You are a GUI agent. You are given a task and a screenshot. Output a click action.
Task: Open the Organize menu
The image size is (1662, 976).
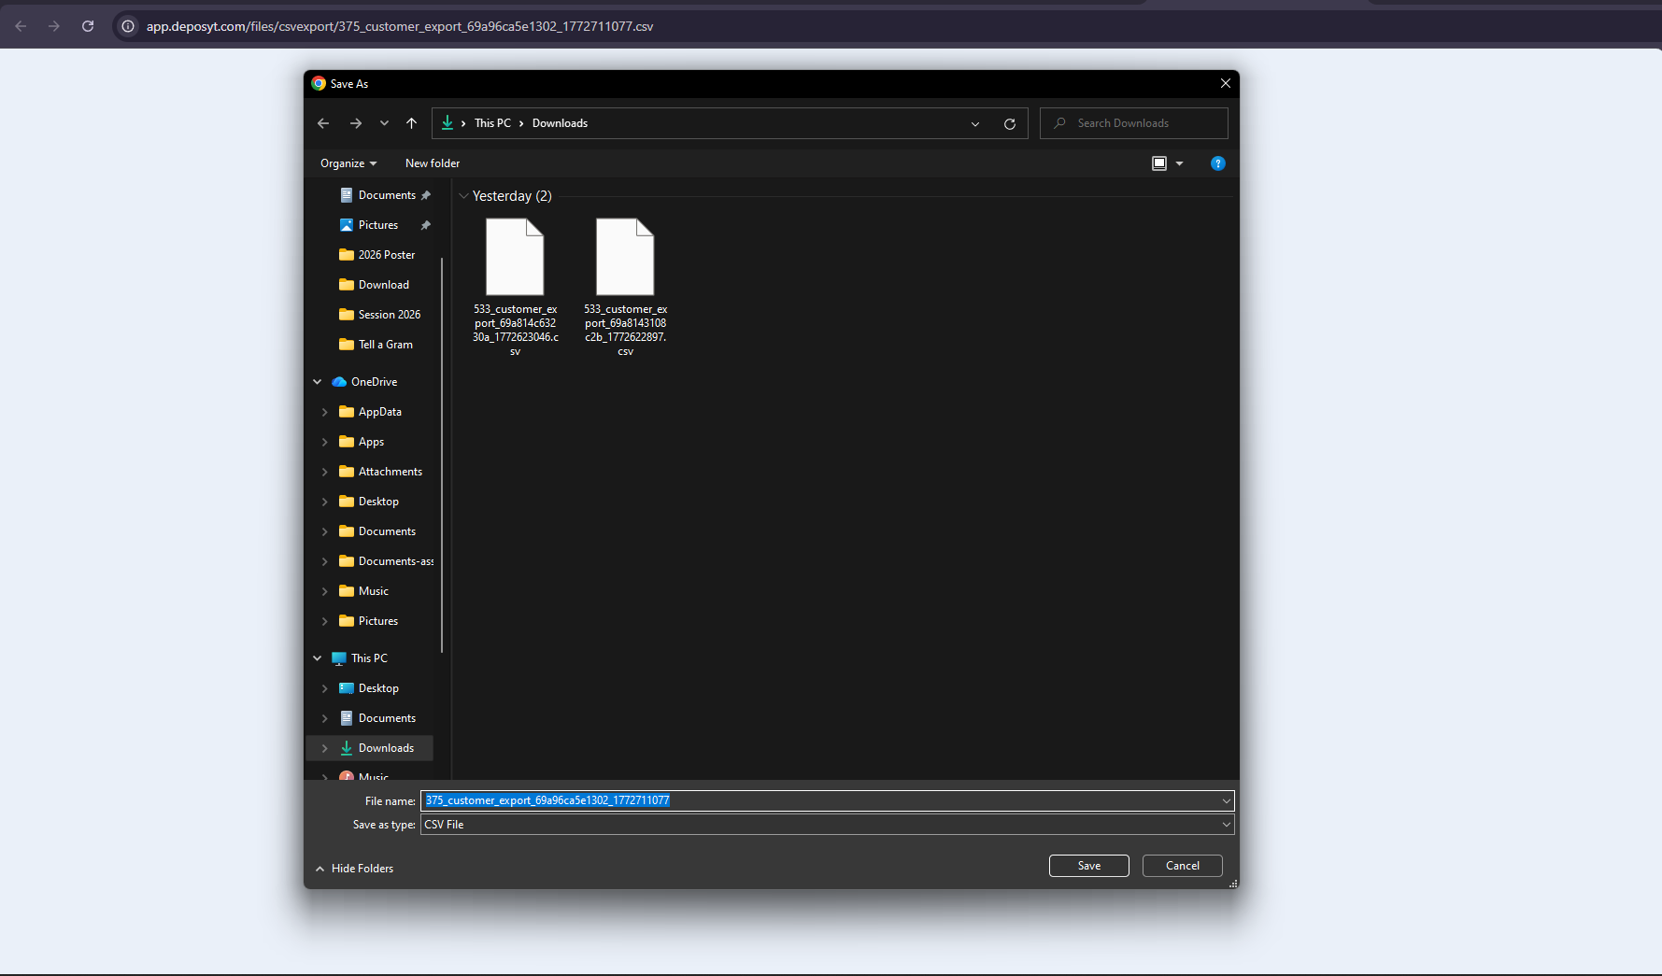click(348, 163)
